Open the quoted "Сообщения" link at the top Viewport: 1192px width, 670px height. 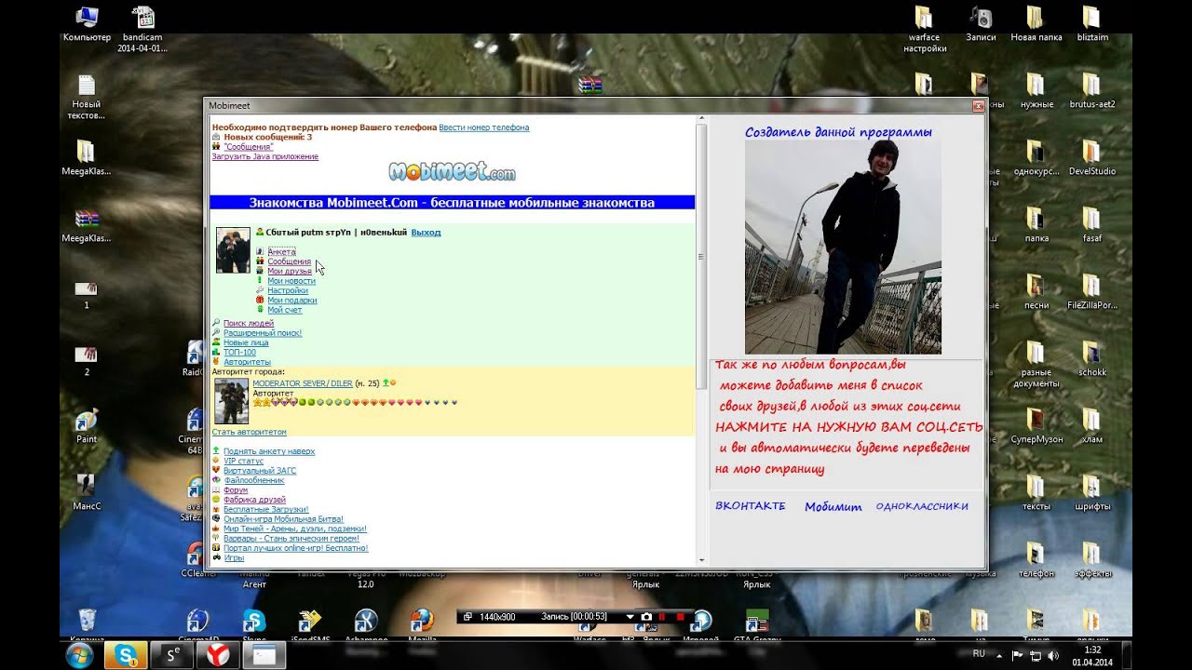(249, 147)
